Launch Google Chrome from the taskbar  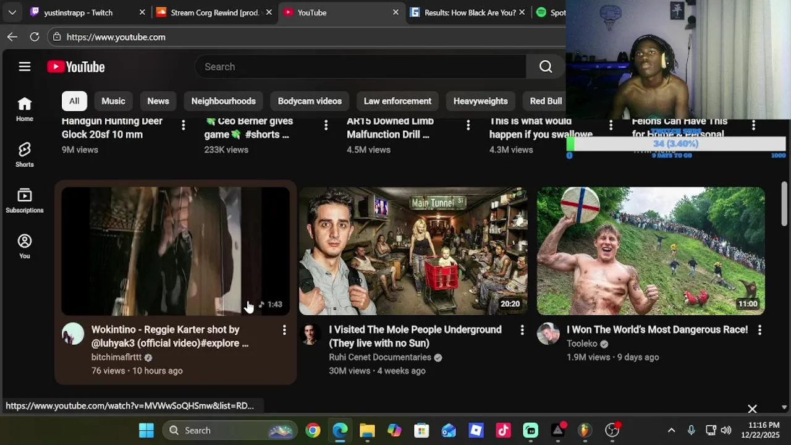pyautogui.click(x=313, y=430)
